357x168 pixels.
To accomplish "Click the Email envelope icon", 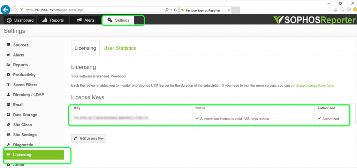I will (9, 105).
